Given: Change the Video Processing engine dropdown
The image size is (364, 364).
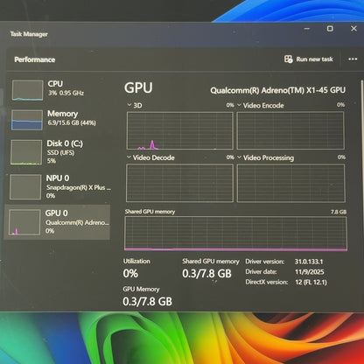Looking at the screenshot, I should click(x=240, y=157).
